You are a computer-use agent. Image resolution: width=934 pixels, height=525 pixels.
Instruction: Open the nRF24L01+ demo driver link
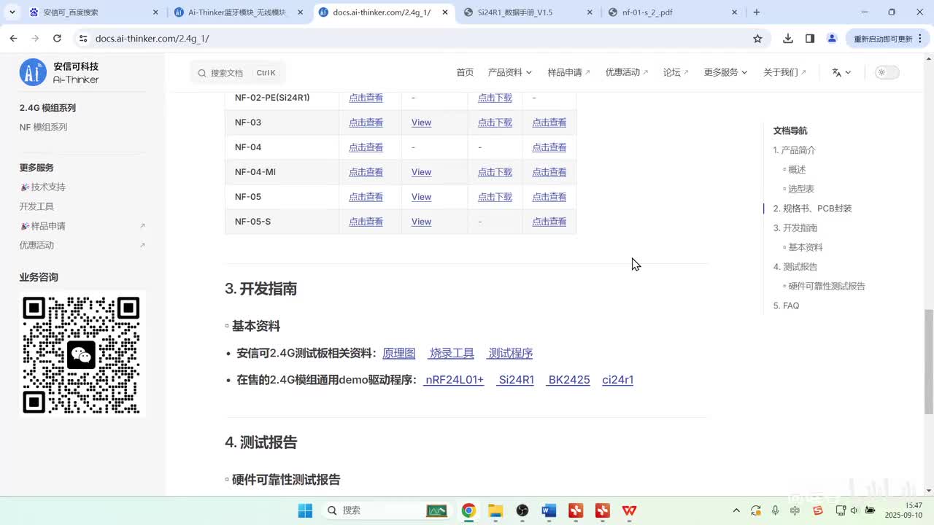click(454, 380)
